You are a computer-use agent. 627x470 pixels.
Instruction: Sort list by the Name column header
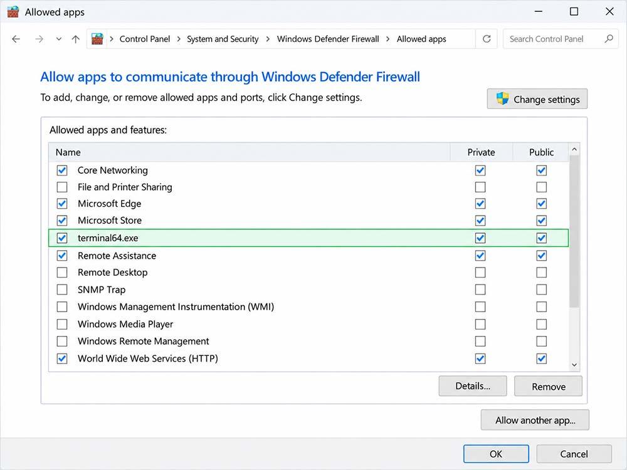click(249, 152)
